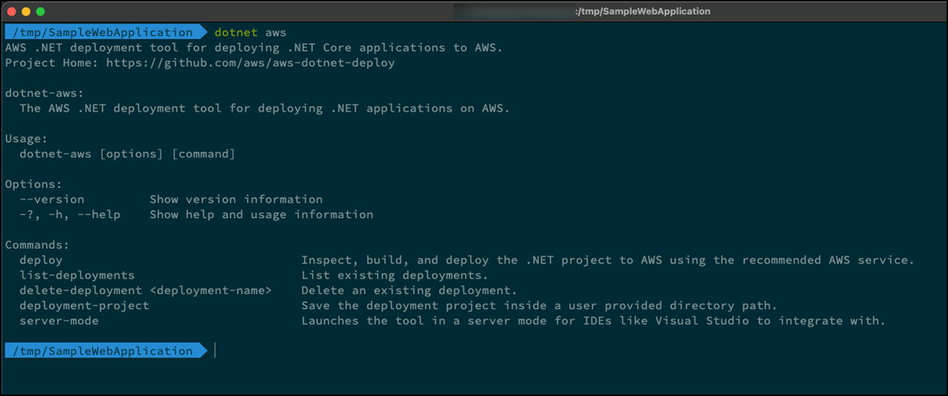948x396 pixels.
Task: Minimize the terminal using yellow button
Action: pyautogui.click(x=26, y=12)
